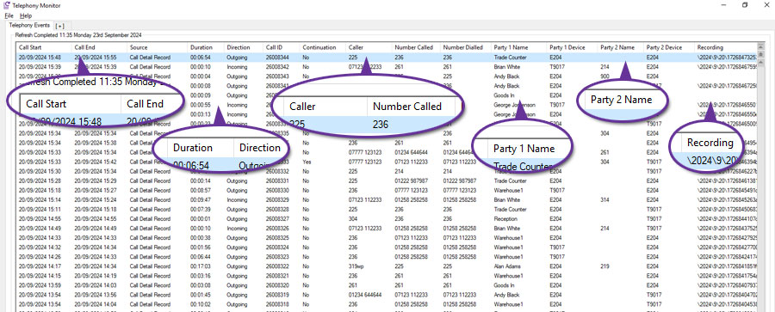Viewport: 775px width, 312px height.
Task: Click the Refresh Completed status text
Action: pyautogui.click(x=78, y=35)
